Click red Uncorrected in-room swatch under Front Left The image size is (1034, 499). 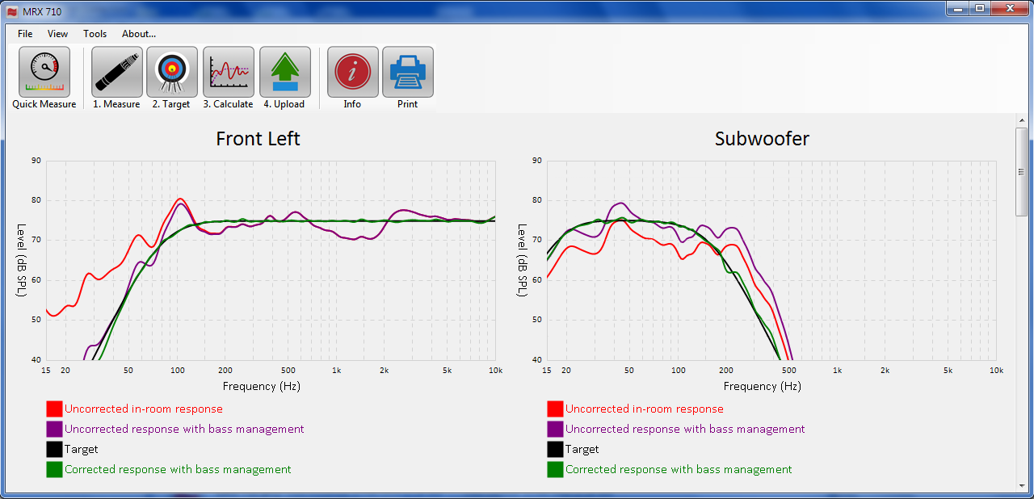[x=54, y=409]
